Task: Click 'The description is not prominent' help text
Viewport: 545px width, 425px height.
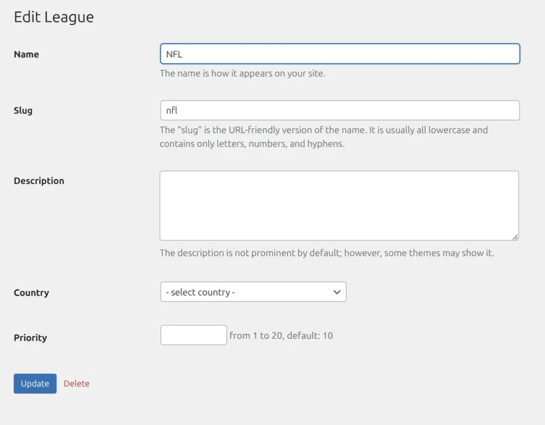Action: [x=327, y=253]
